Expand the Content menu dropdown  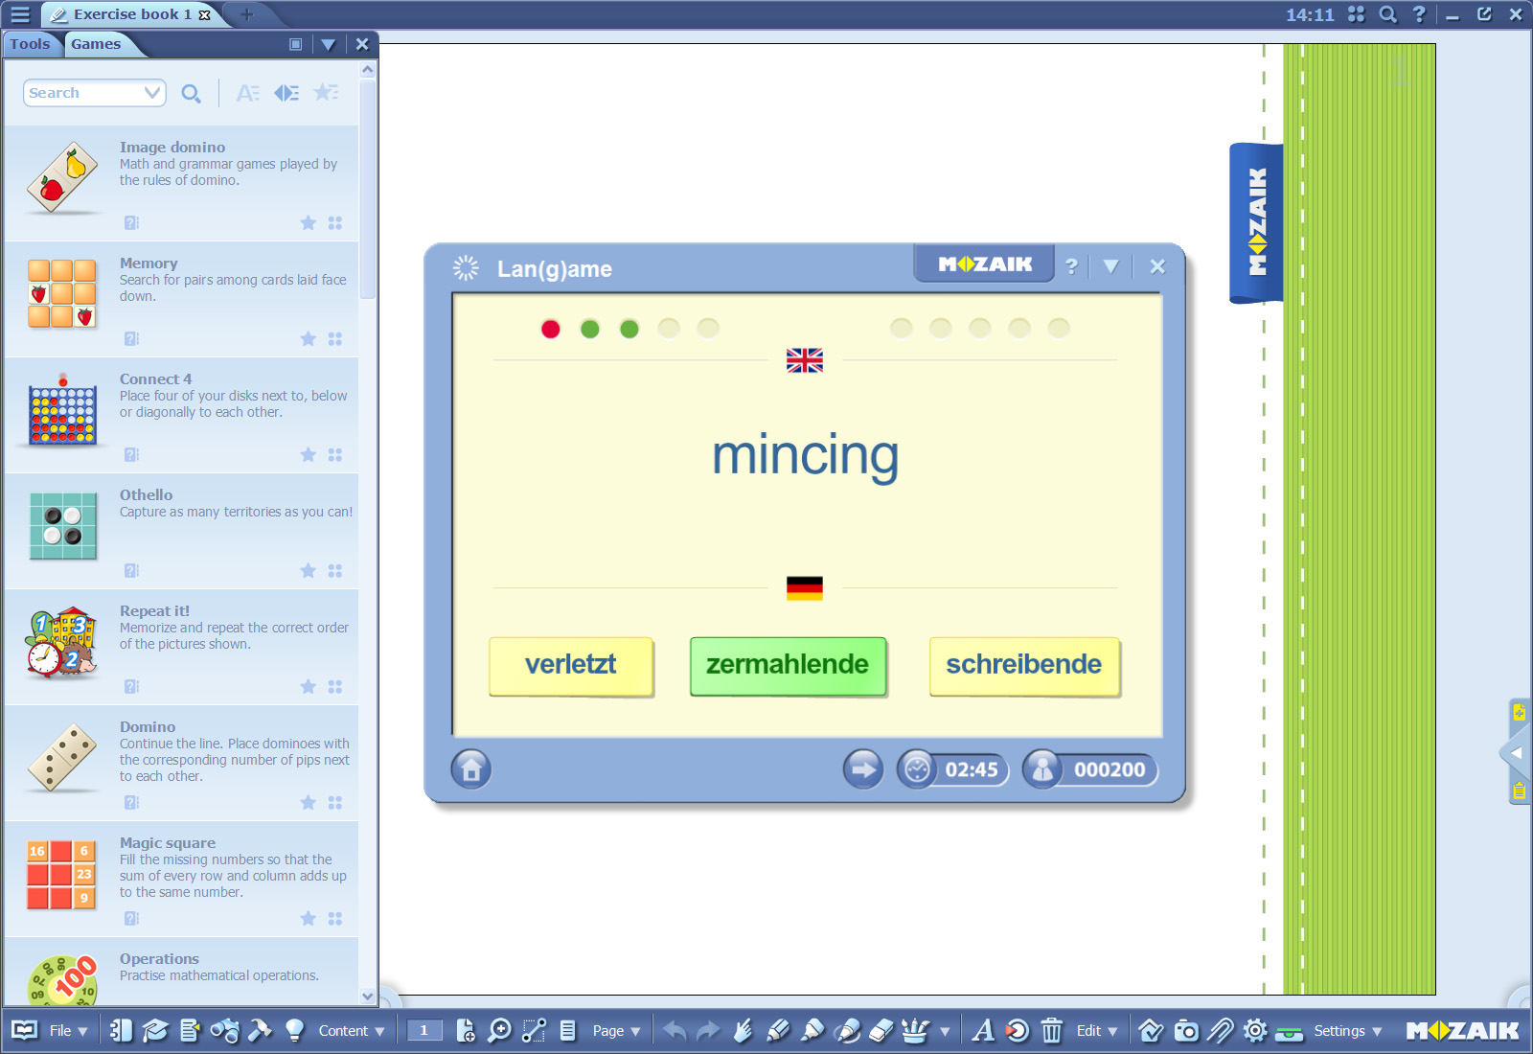click(x=351, y=1031)
